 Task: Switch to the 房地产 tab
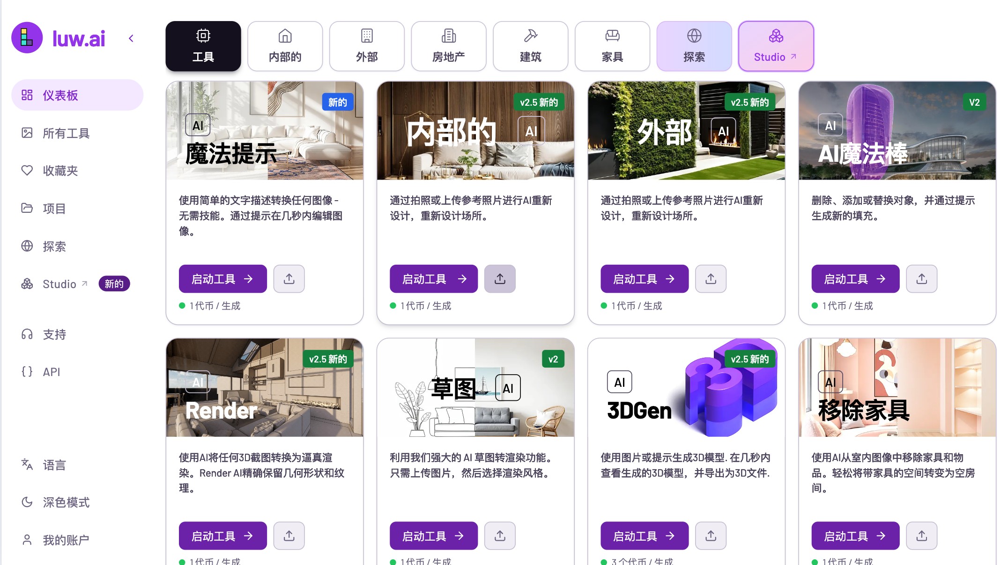pos(449,46)
